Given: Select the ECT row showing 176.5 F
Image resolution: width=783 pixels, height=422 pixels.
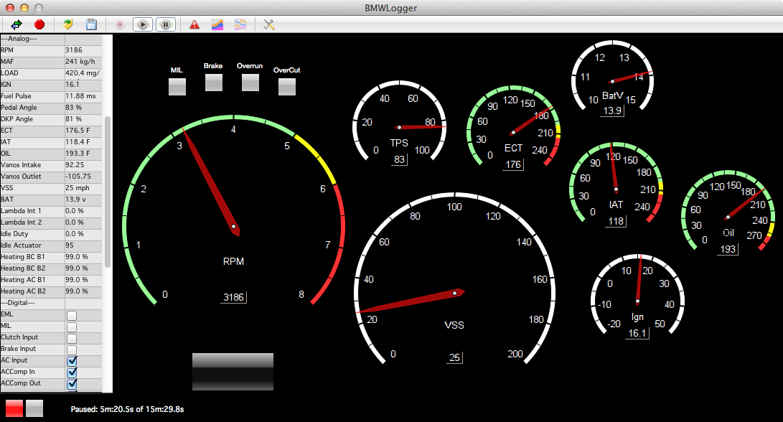Looking at the screenshot, I should 51,131.
